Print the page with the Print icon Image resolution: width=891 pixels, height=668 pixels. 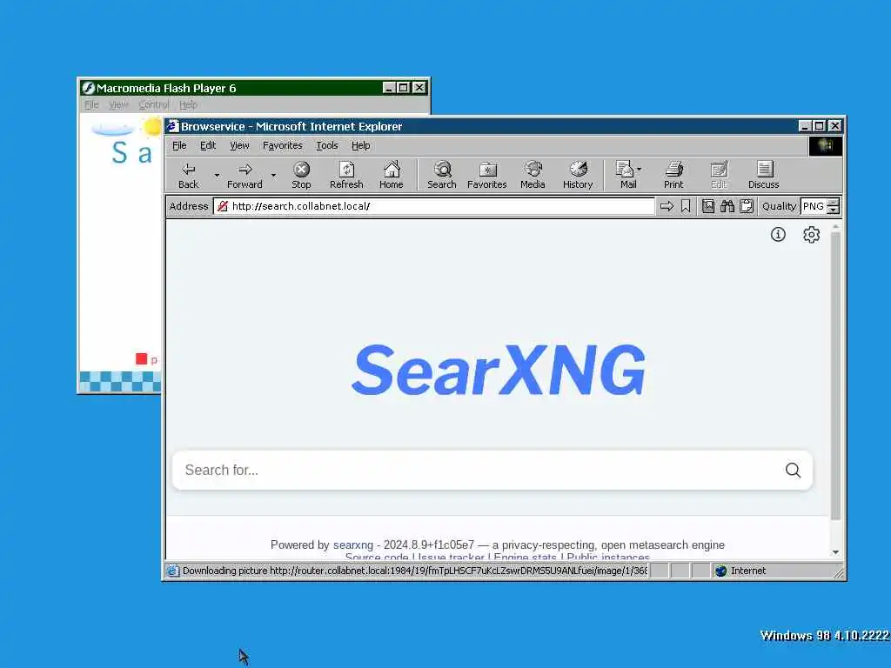click(x=673, y=175)
